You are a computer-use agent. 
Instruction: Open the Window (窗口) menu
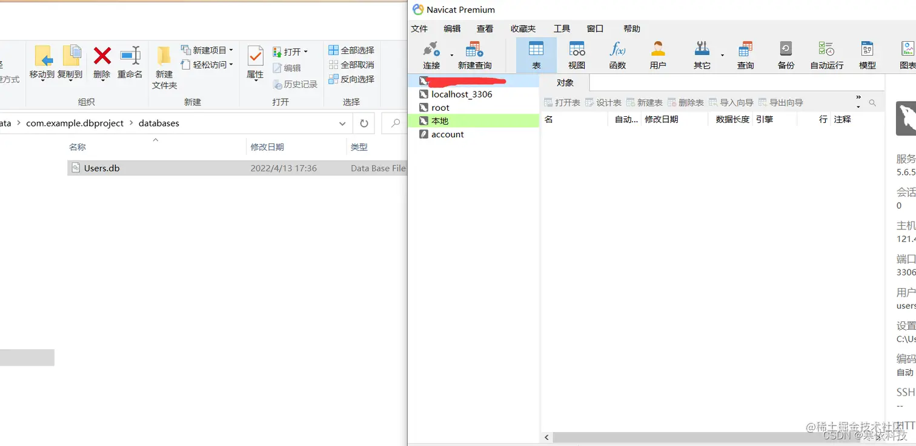coord(595,28)
